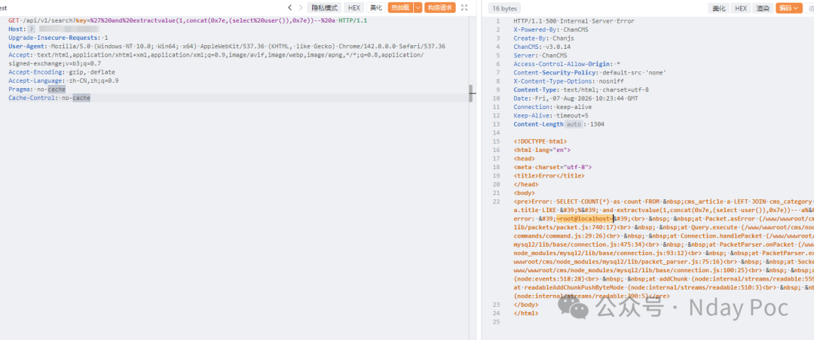Screen dimensions: 814x340
Task: Click the <!DOCTYPE html> line in response
Action: pos(540,141)
